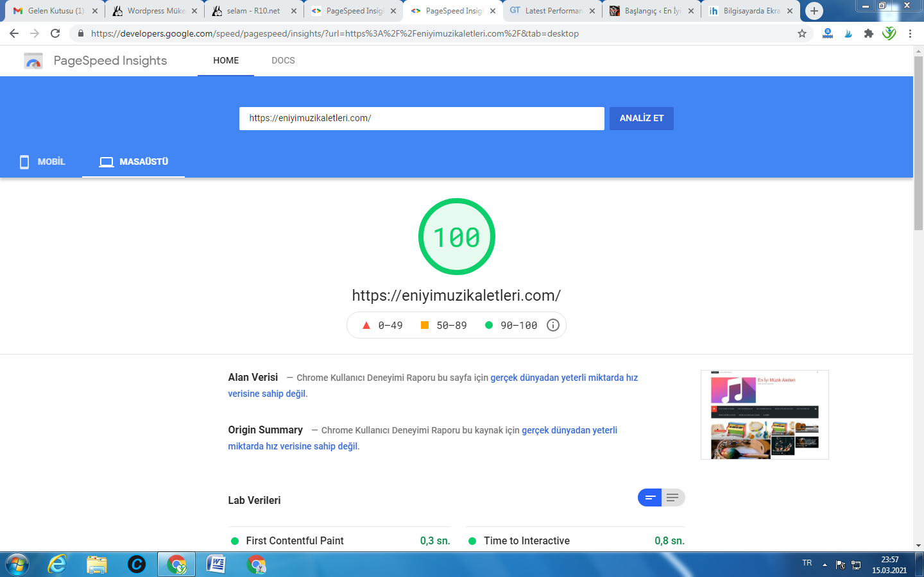Open the taskbar clock showing 23:57
Screen dimensions: 924x577
[889, 565]
